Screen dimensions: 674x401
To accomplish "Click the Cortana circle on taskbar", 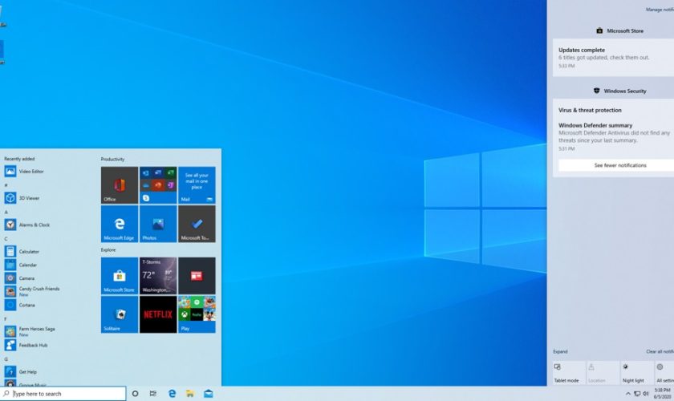I will point(135,394).
